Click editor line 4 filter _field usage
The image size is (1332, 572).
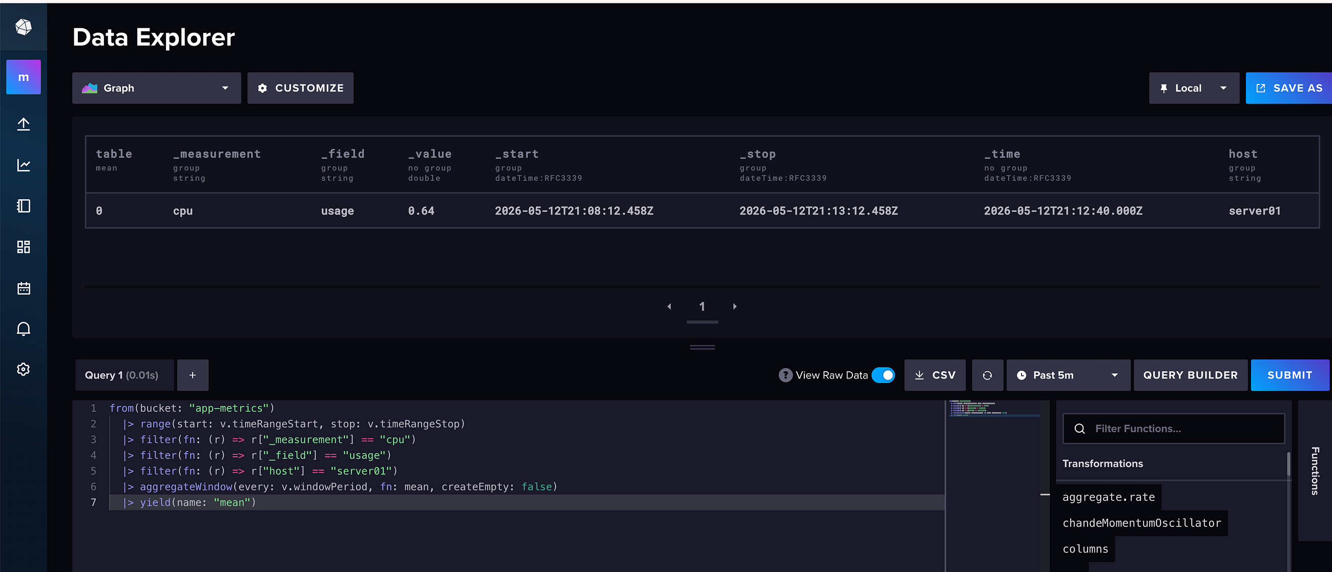click(257, 455)
